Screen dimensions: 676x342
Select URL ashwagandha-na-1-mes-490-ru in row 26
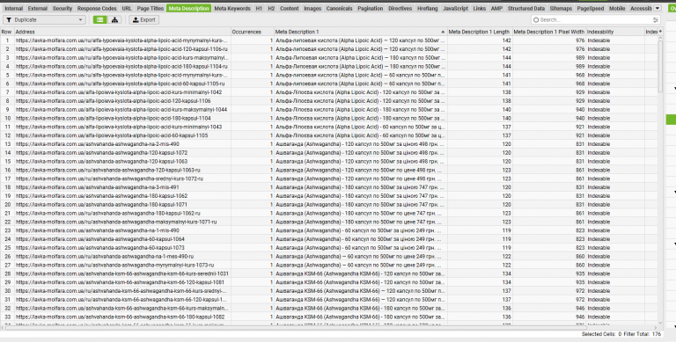pyautogui.click(x=105, y=257)
